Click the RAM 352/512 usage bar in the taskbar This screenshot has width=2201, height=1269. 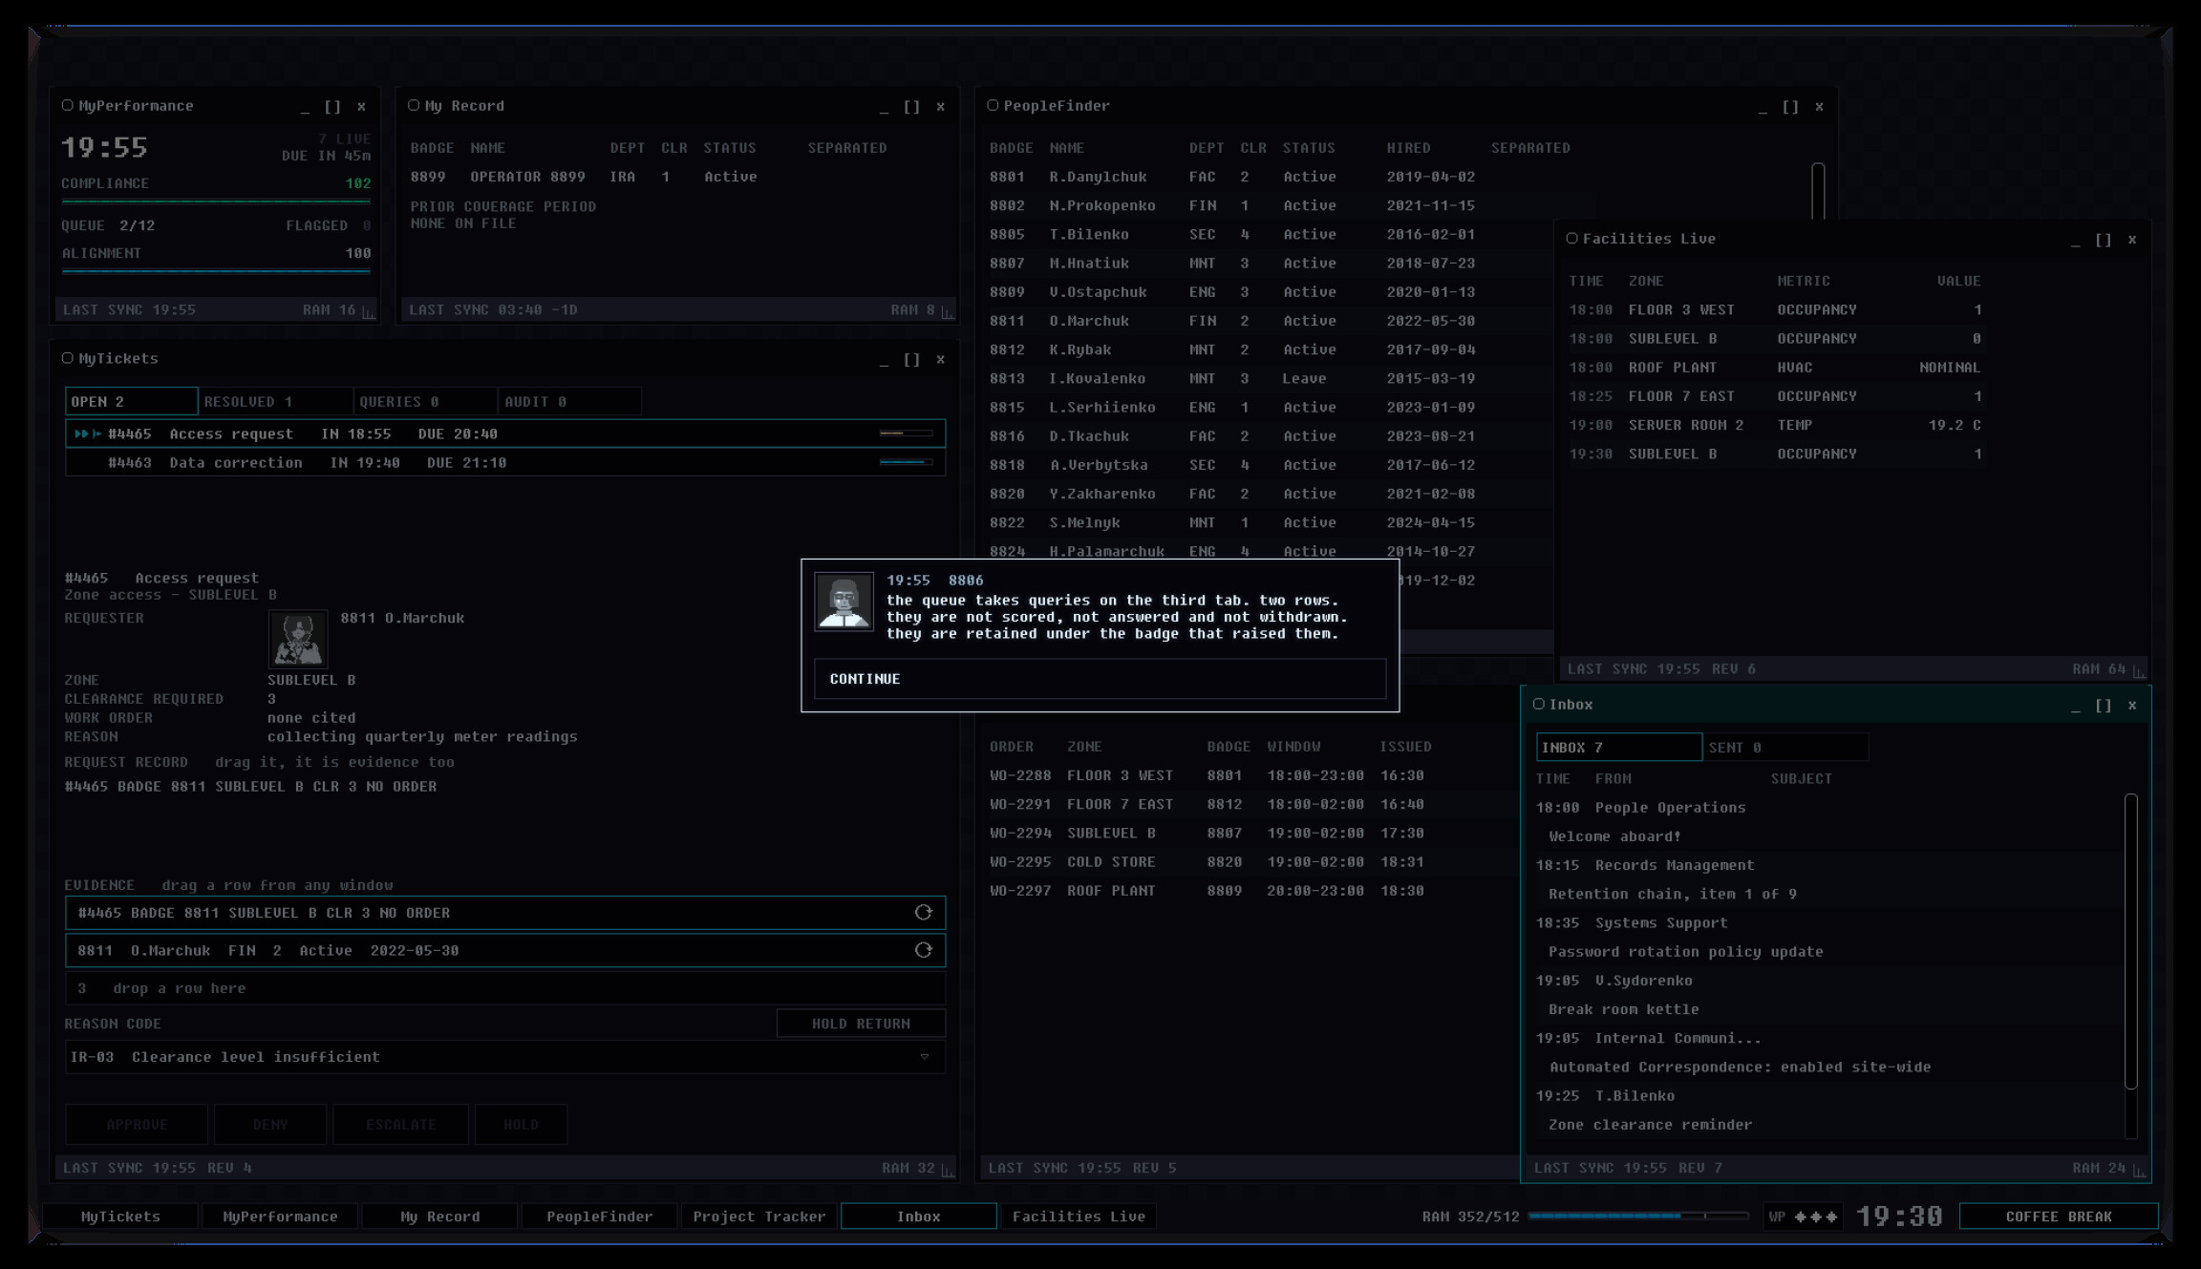coord(1637,1216)
